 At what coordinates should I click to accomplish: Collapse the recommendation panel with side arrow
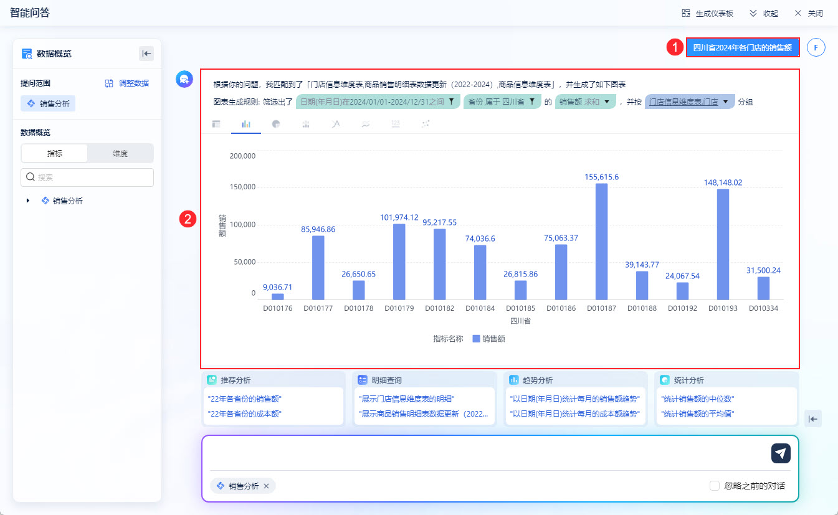click(x=813, y=419)
